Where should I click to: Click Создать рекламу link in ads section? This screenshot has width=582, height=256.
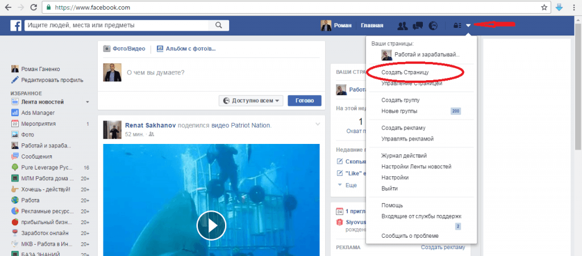(x=443, y=247)
